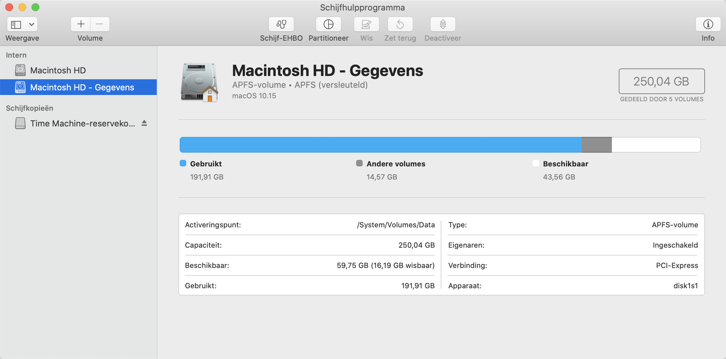Image resolution: width=726 pixels, height=359 pixels.
Task: Eject the Time Machine disk image
Action: (x=144, y=123)
